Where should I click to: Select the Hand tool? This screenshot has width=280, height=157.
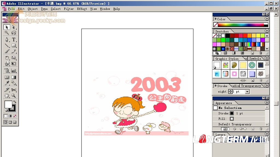click(x=7, y=96)
